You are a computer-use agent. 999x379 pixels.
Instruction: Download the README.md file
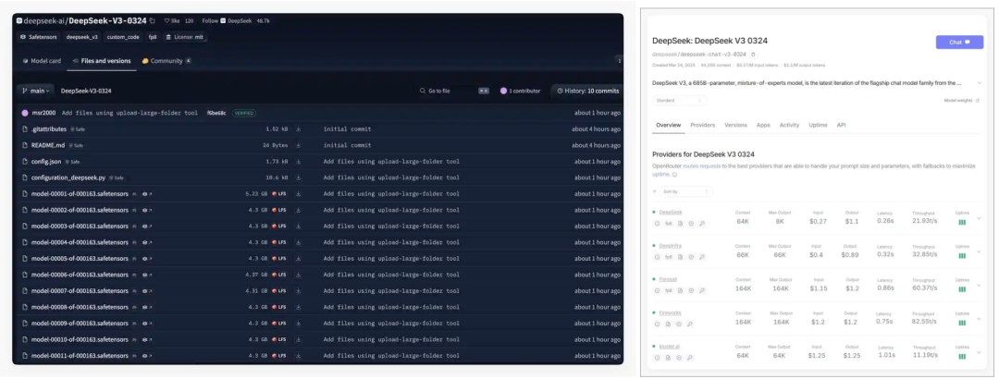(298, 145)
